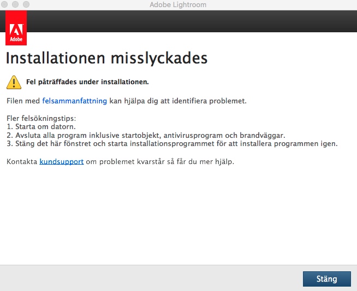Click the window zoom button

point(26,4)
